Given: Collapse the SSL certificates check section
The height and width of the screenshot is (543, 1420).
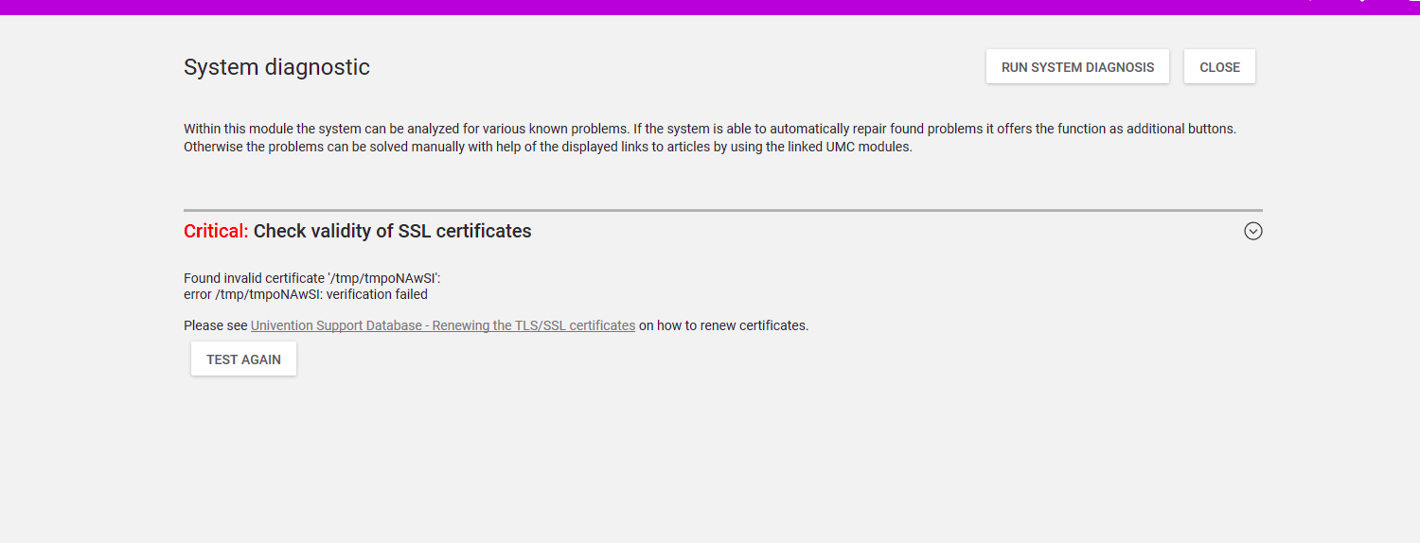Looking at the screenshot, I should pos(1253,231).
